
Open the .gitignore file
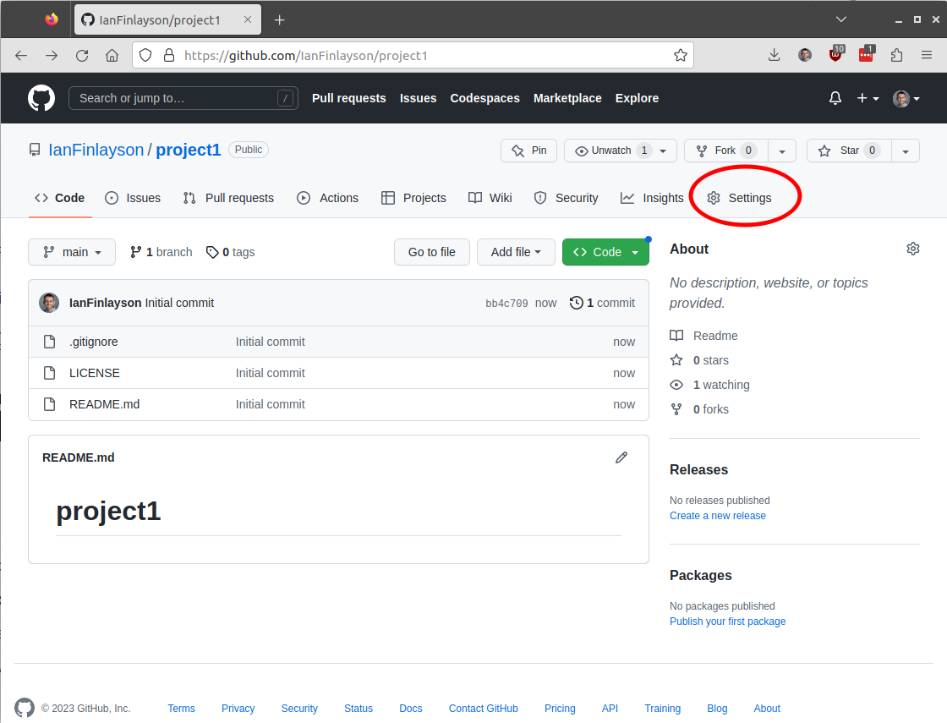pyautogui.click(x=94, y=342)
